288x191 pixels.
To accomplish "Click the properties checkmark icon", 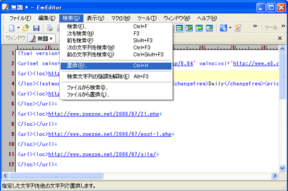I will [238, 28].
